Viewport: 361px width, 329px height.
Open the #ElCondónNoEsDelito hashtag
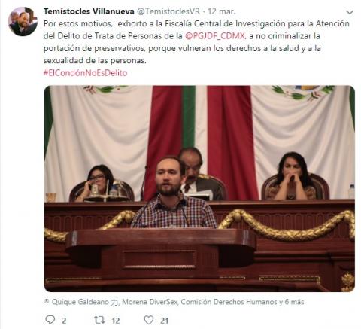85,73
